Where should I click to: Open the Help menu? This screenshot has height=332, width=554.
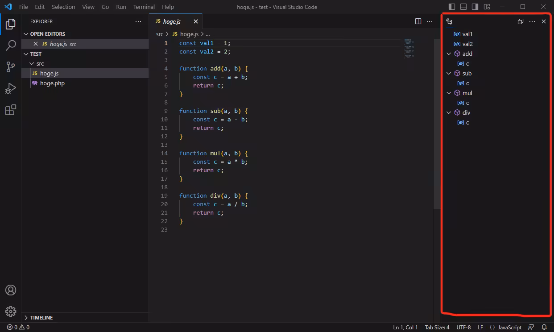pos(168,7)
